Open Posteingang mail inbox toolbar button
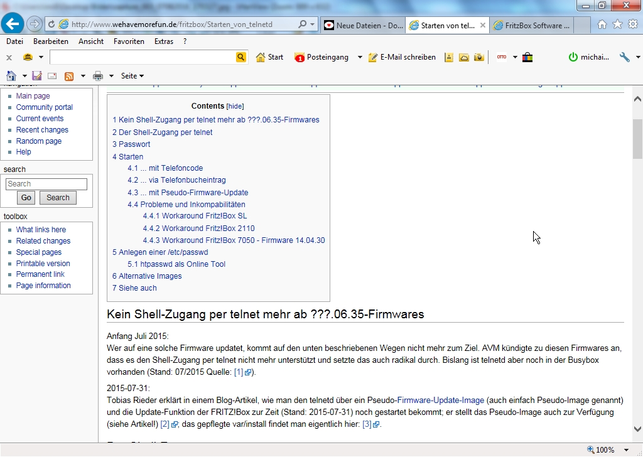The height and width of the screenshot is (457, 643). point(321,57)
